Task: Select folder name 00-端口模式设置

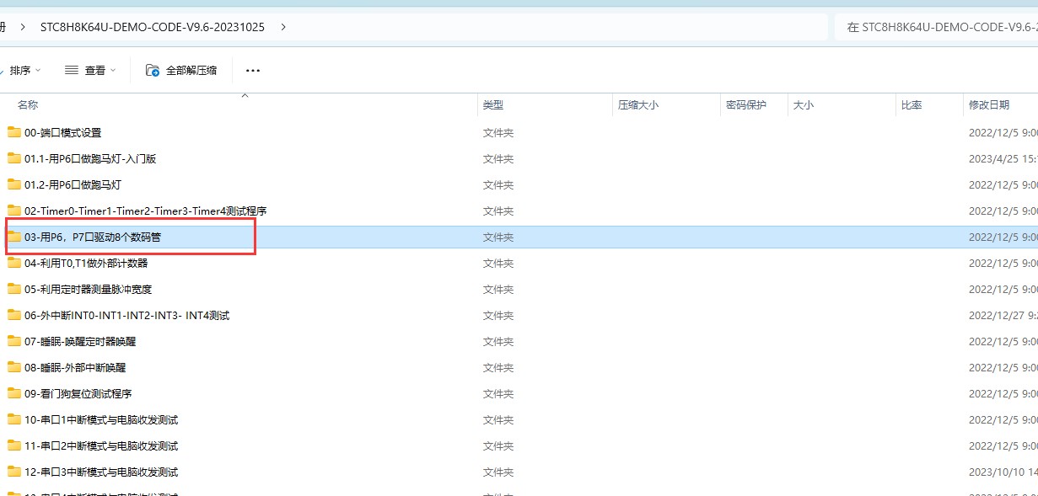Action: click(62, 132)
